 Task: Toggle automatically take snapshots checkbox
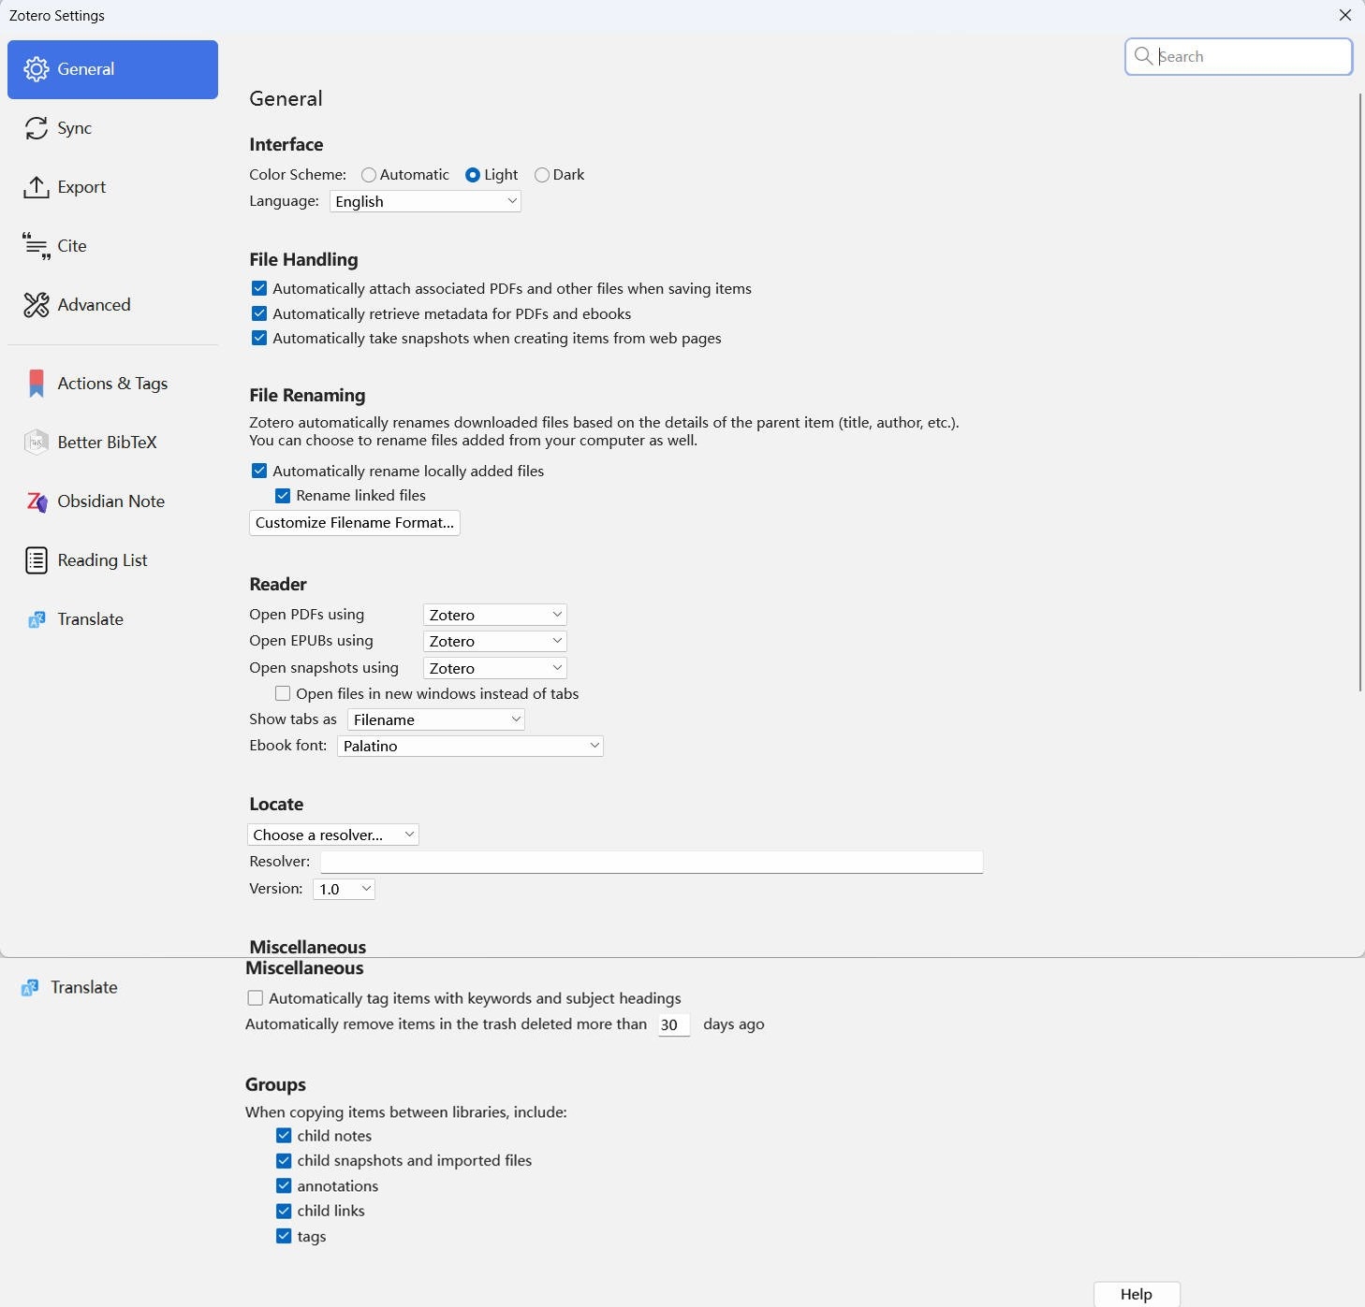click(x=259, y=338)
